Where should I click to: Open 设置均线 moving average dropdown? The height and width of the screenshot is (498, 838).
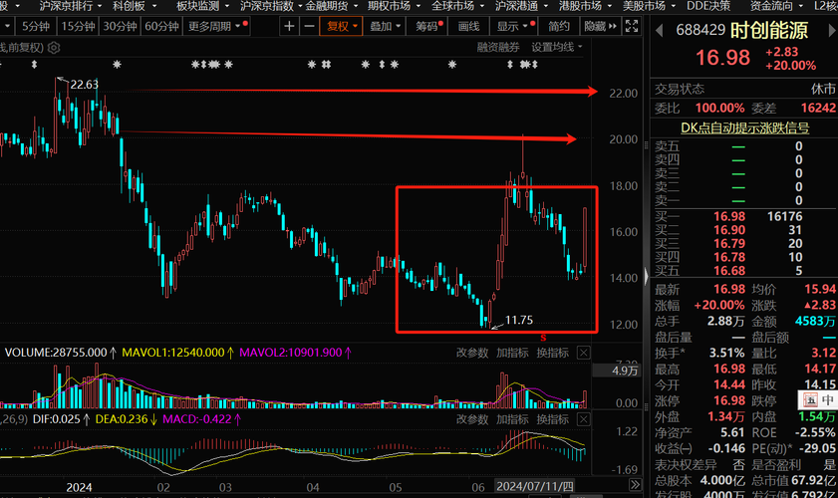(556, 48)
